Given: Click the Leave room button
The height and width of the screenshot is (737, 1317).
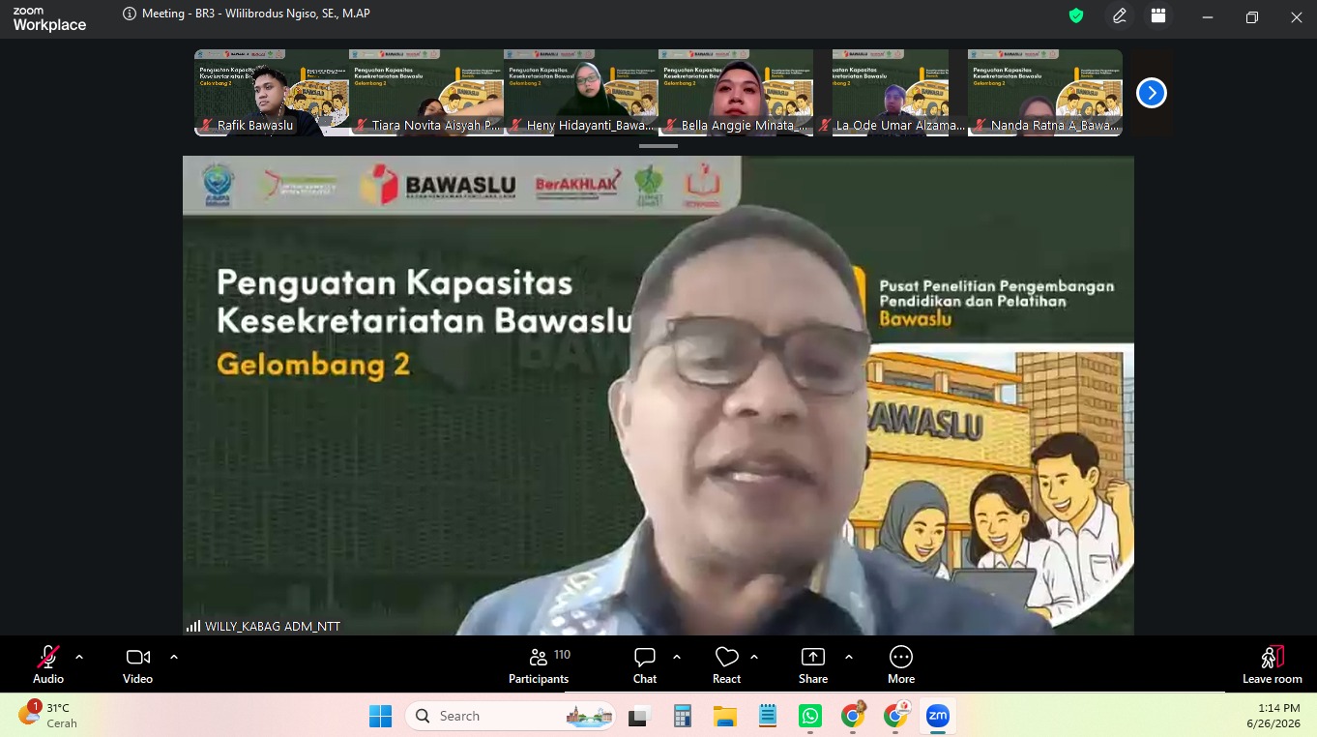Looking at the screenshot, I should tap(1273, 664).
